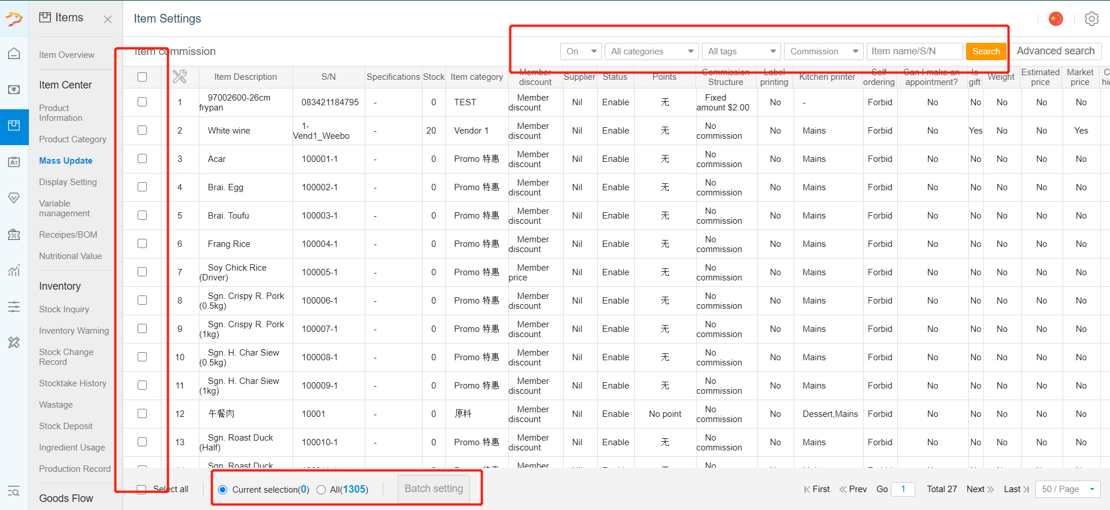Click the settings gear icon at top right
1110x510 pixels.
pos(1091,19)
